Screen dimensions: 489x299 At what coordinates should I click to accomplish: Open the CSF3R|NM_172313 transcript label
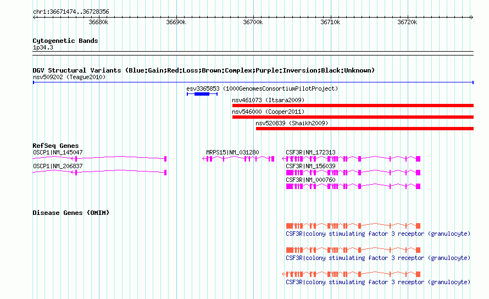pos(310,153)
